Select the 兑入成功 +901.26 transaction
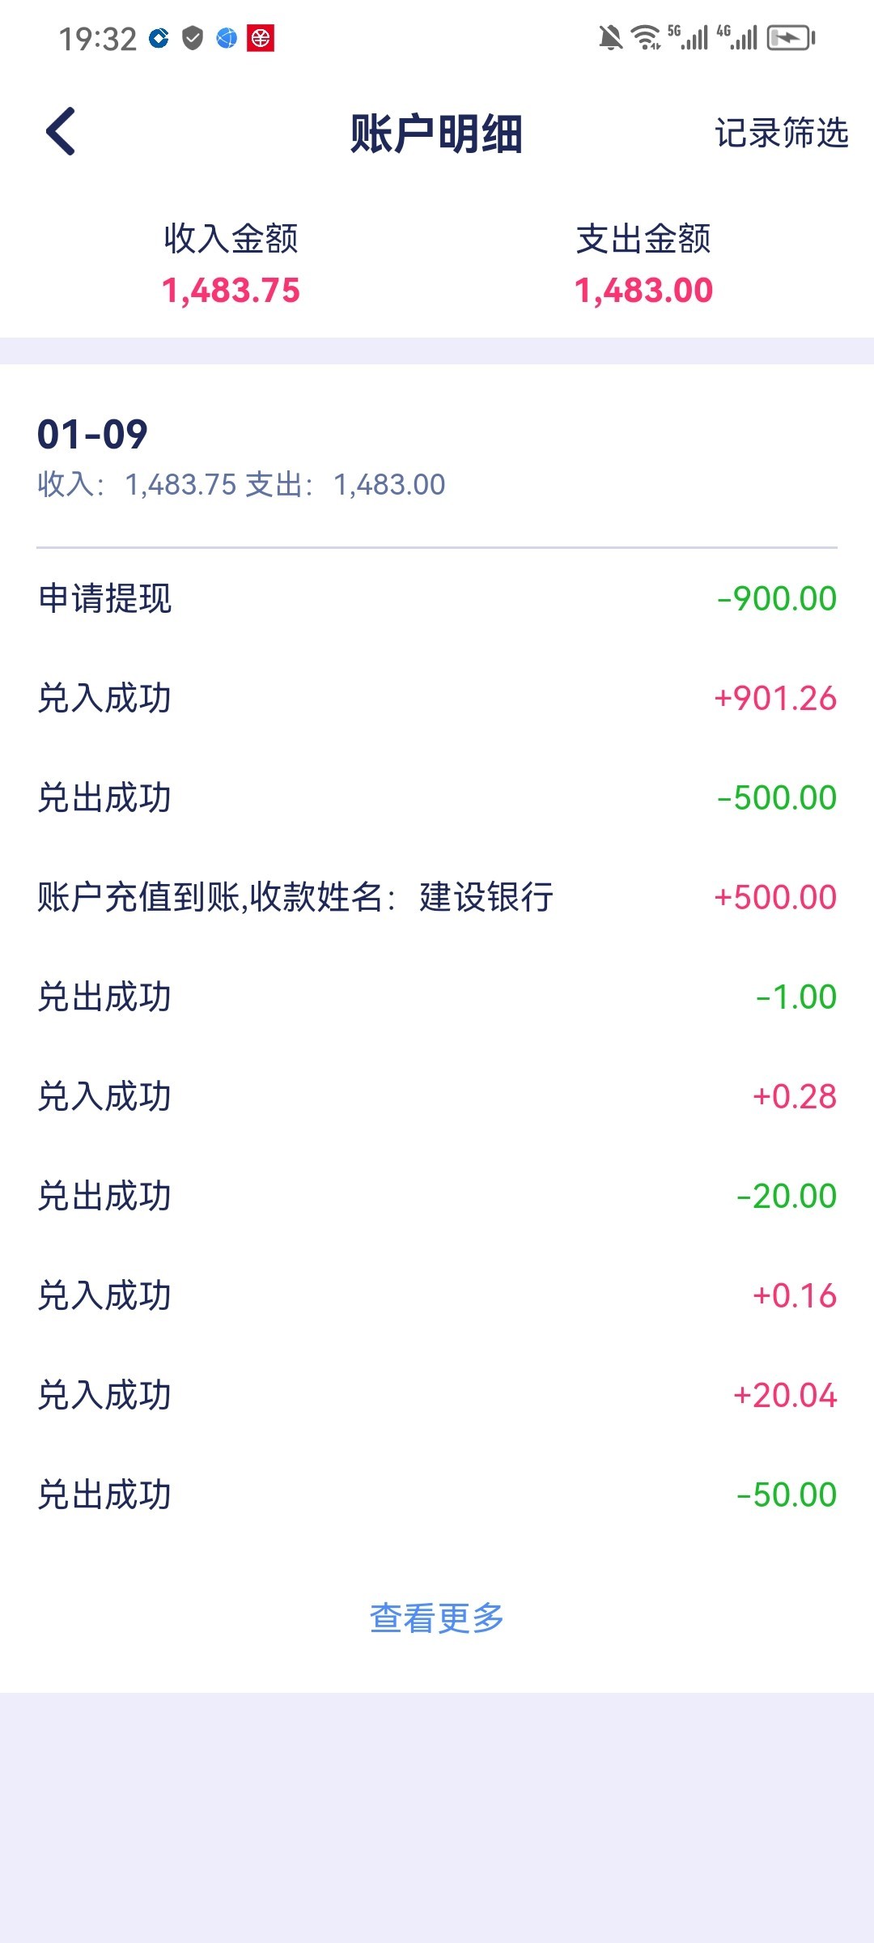 click(437, 699)
